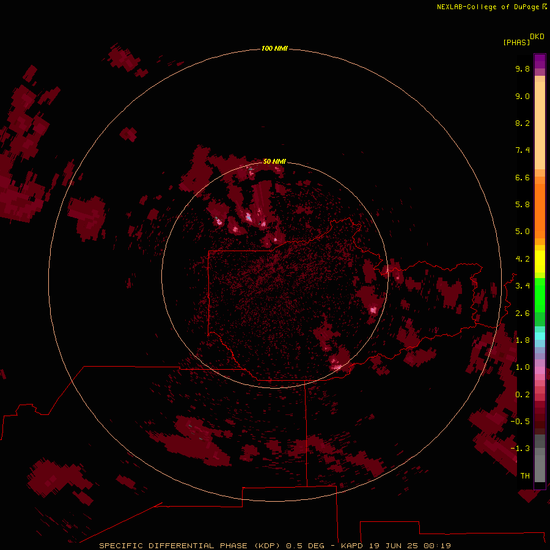Click the -1.3 value on the scale

tap(520, 449)
